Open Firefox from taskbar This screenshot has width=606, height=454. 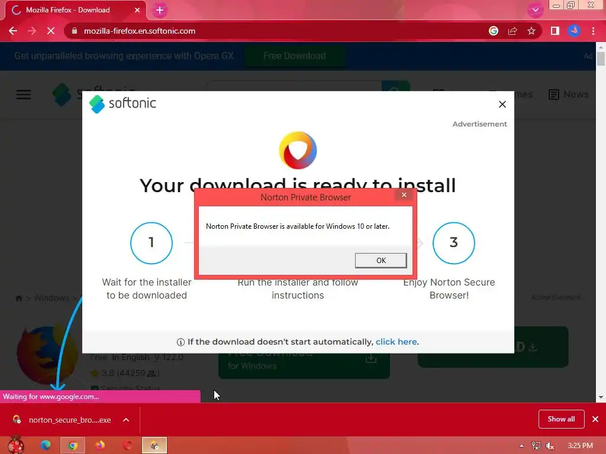tap(100, 445)
